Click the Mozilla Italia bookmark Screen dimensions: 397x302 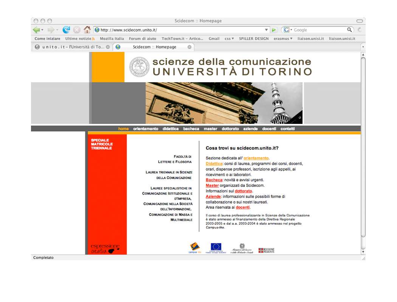(x=112, y=39)
